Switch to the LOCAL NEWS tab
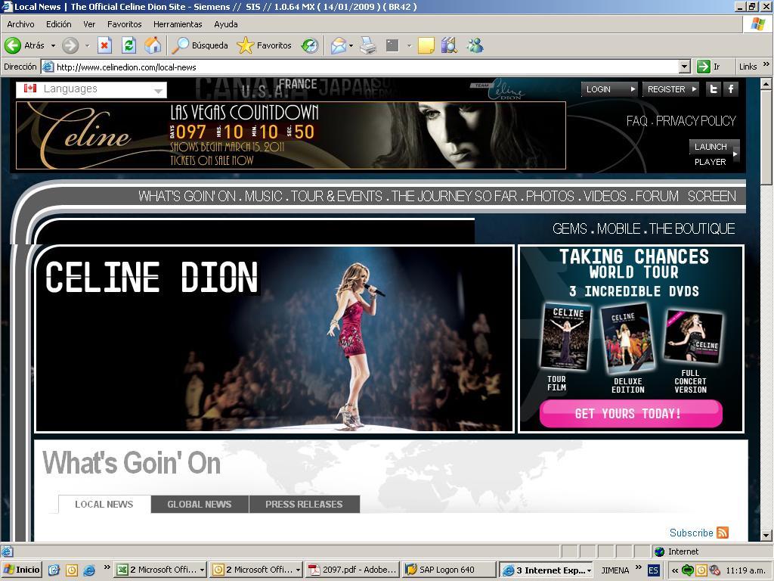The image size is (774, 581). (x=104, y=505)
